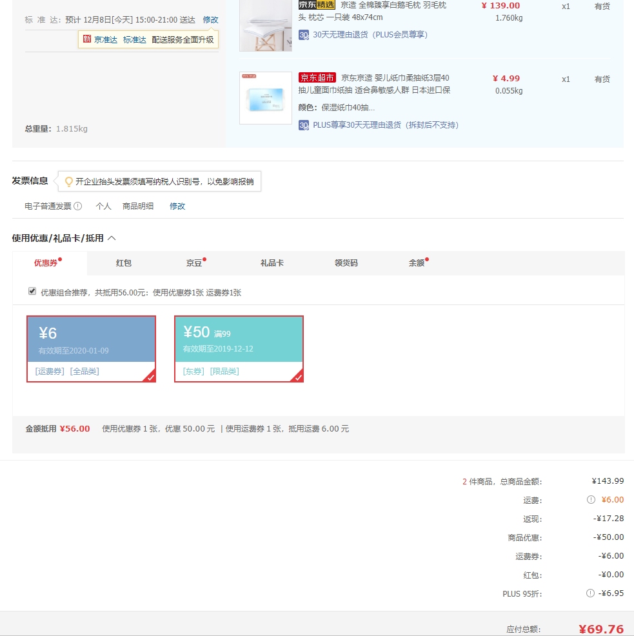634x636 pixels.
Task: Click the 京东精选 label badge
Action: click(x=317, y=5)
